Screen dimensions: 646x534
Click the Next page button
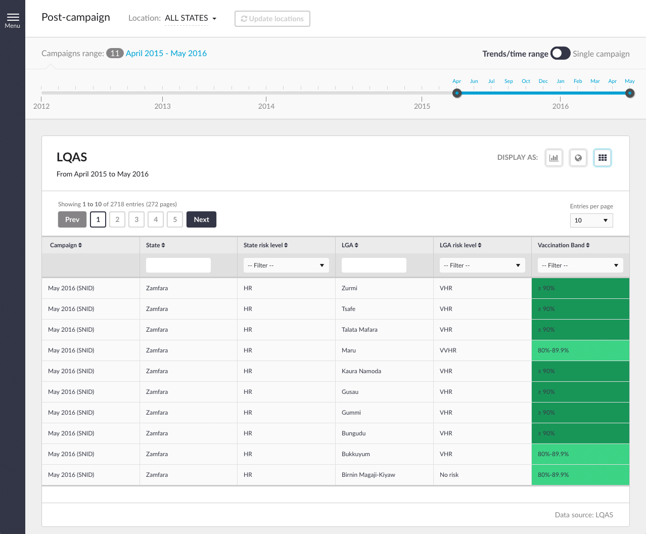tap(201, 219)
